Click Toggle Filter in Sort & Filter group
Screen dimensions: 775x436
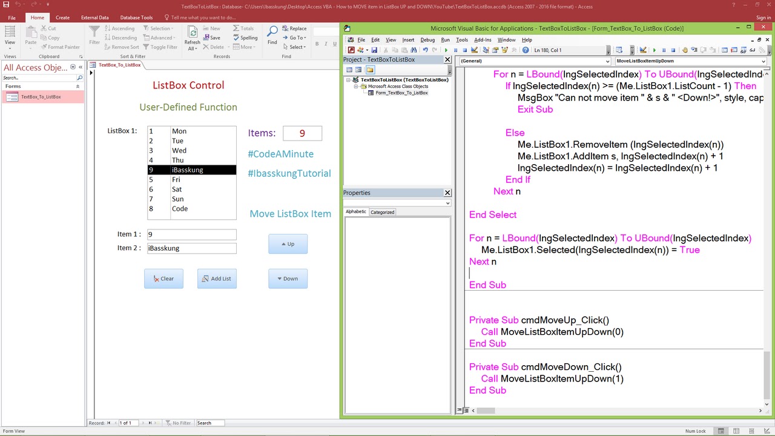click(160, 47)
